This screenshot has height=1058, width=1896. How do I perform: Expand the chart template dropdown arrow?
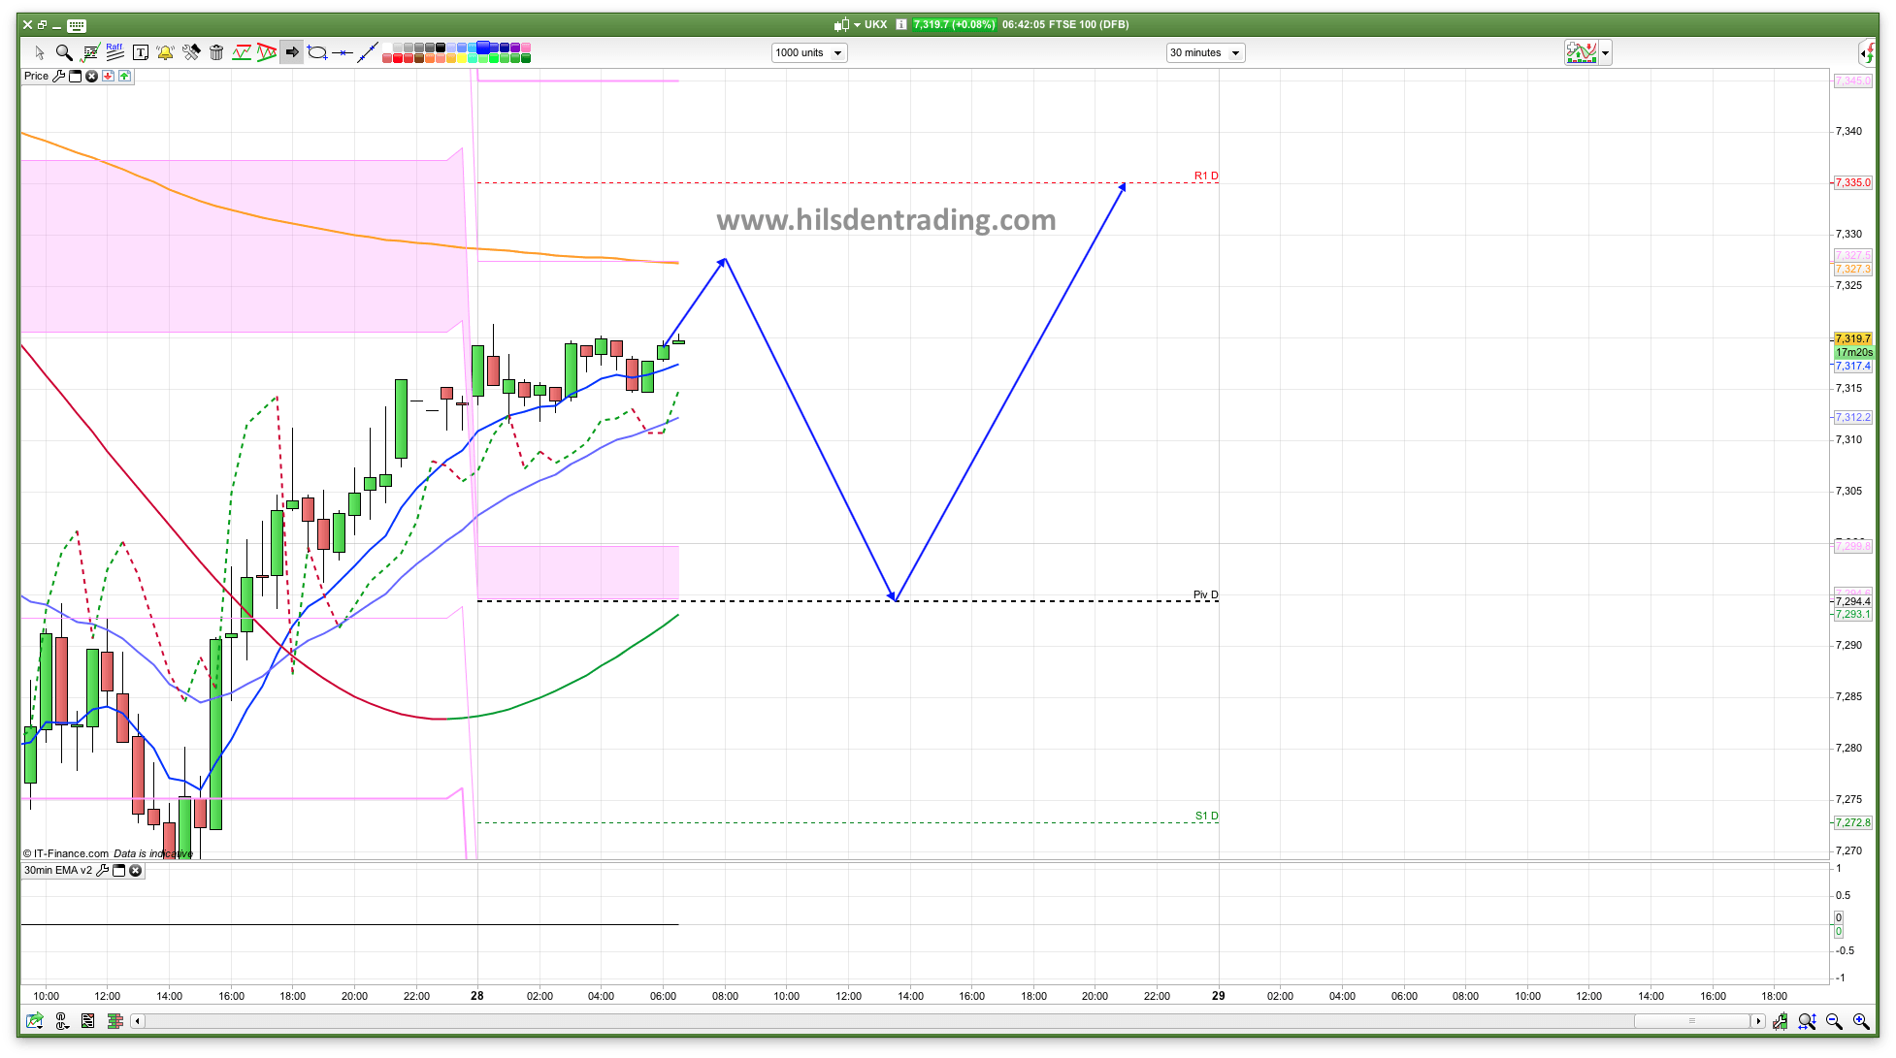click(1606, 53)
